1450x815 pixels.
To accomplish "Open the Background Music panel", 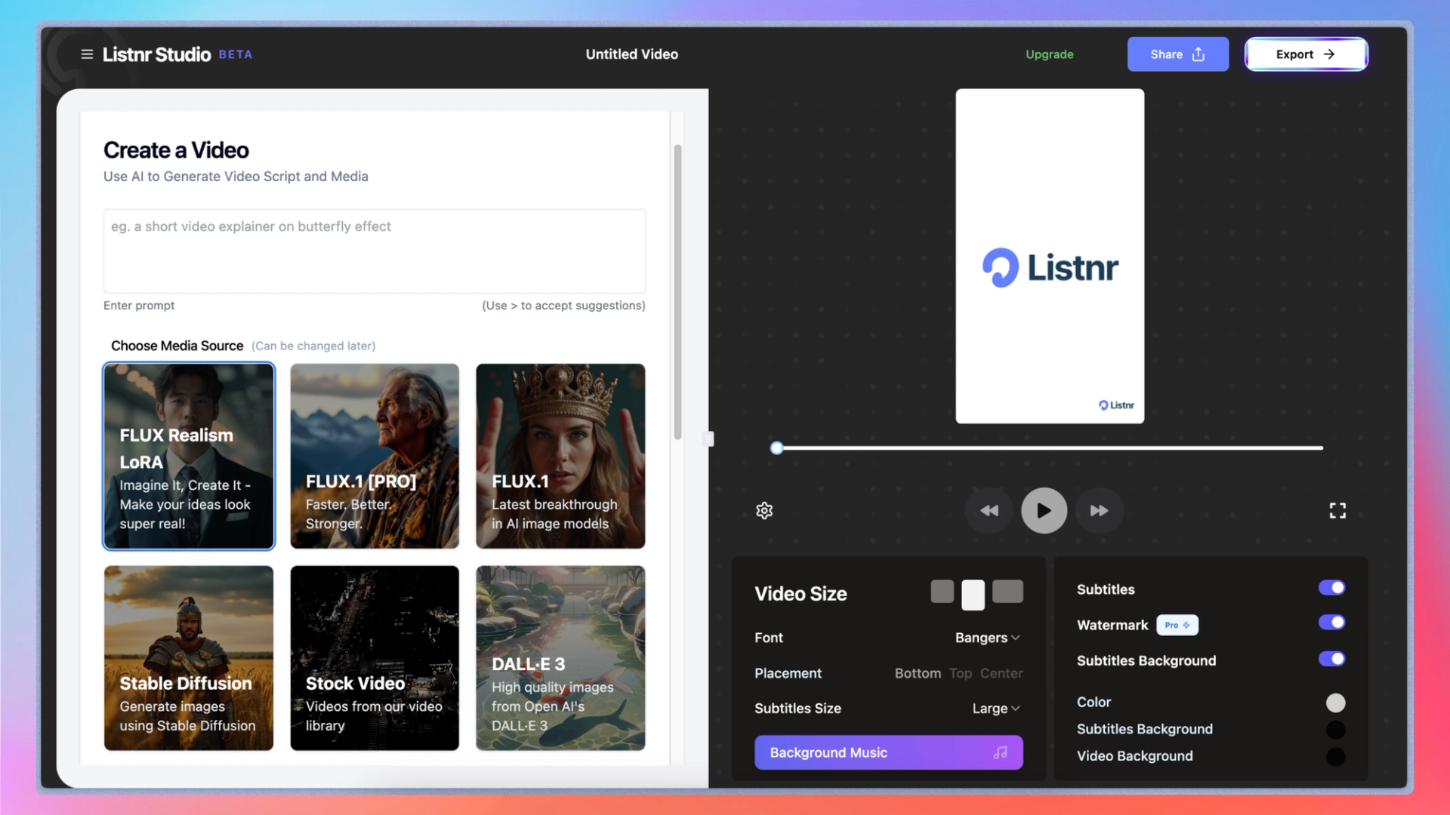I will pos(888,752).
